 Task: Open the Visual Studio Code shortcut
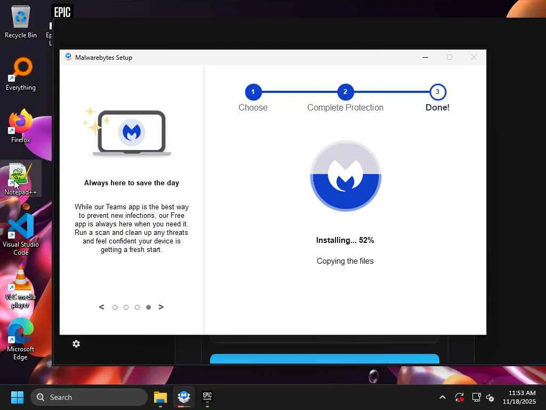[21, 234]
